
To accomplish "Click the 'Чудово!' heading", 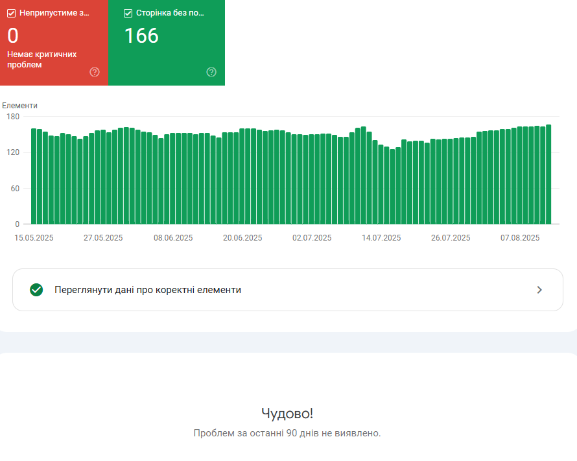I will click(287, 414).
